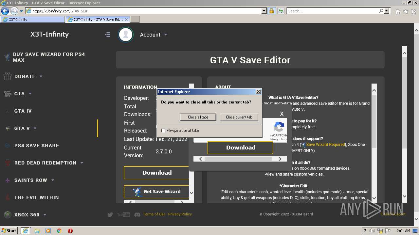Click the PS4 Save Share cloud icon

[x=7, y=146]
